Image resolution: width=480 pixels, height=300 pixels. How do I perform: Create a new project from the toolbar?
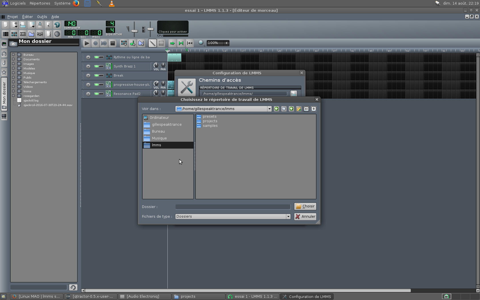[x=5, y=25]
